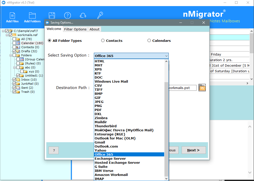Click the Sent folder icon in tree
The height and width of the screenshot is (181, 254).
coord(18,88)
